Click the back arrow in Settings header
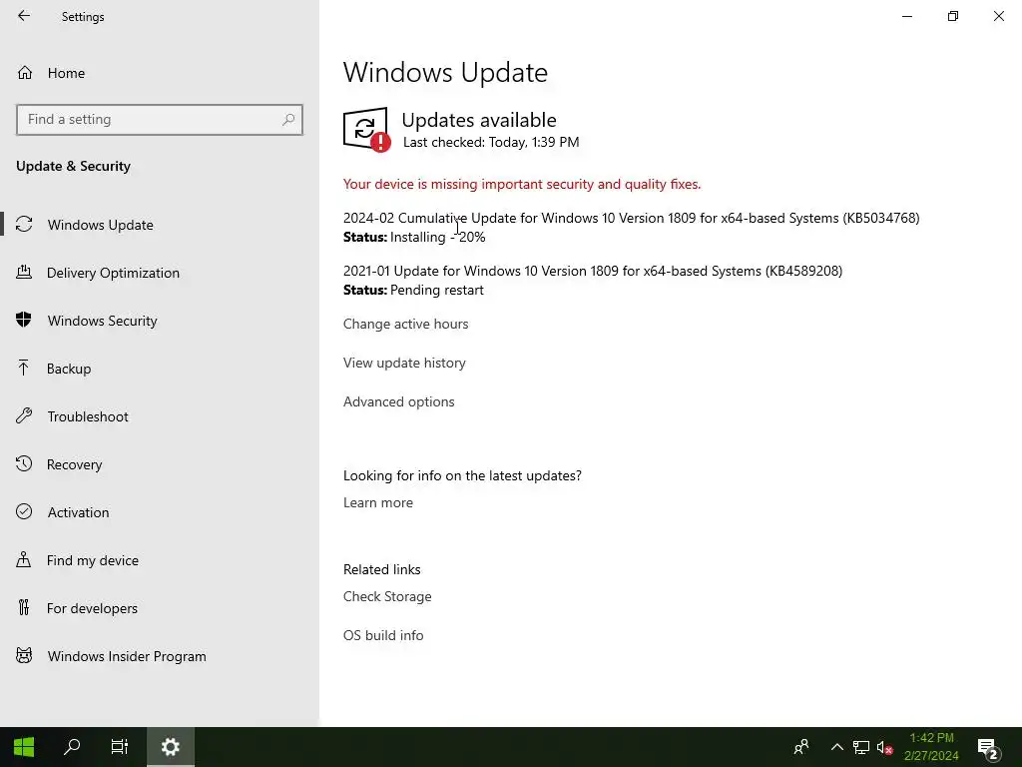 click(x=24, y=16)
